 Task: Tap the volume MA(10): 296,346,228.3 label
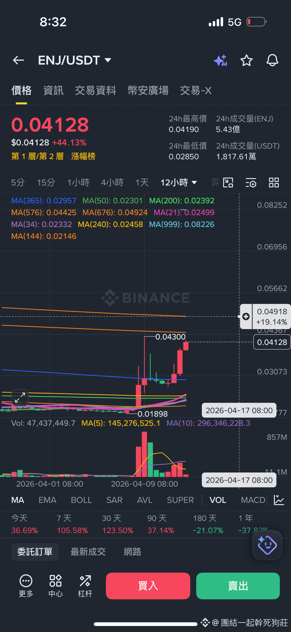[208, 423]
